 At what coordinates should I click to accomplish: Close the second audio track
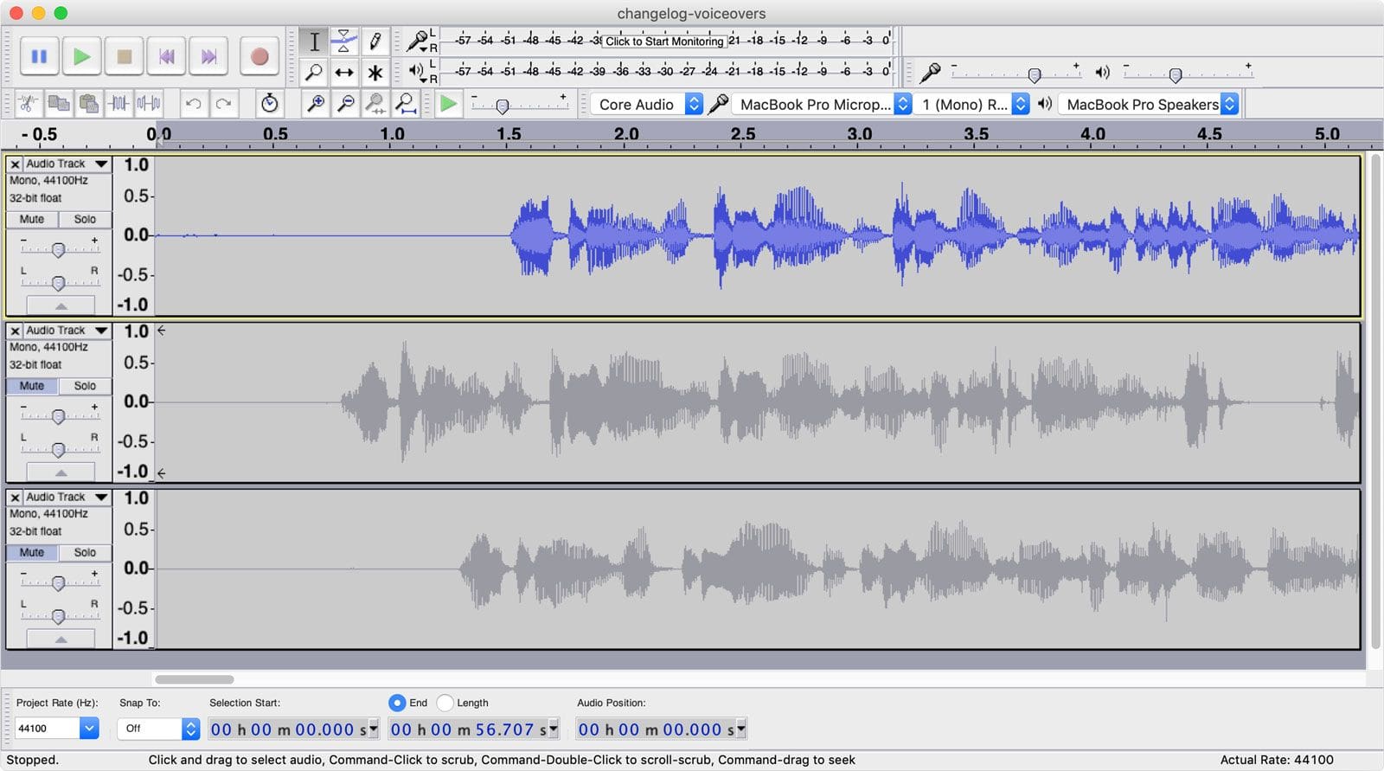tap(15, 331)
